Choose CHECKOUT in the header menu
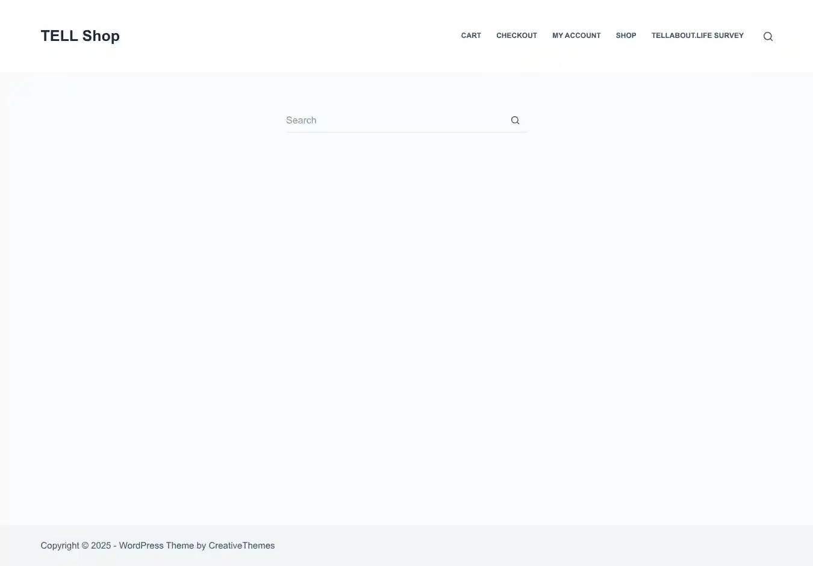The image size is (813, 566). 516,36
